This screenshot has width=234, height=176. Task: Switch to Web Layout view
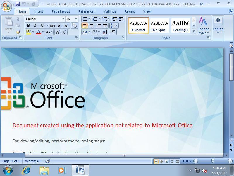(x=167, y=161)
